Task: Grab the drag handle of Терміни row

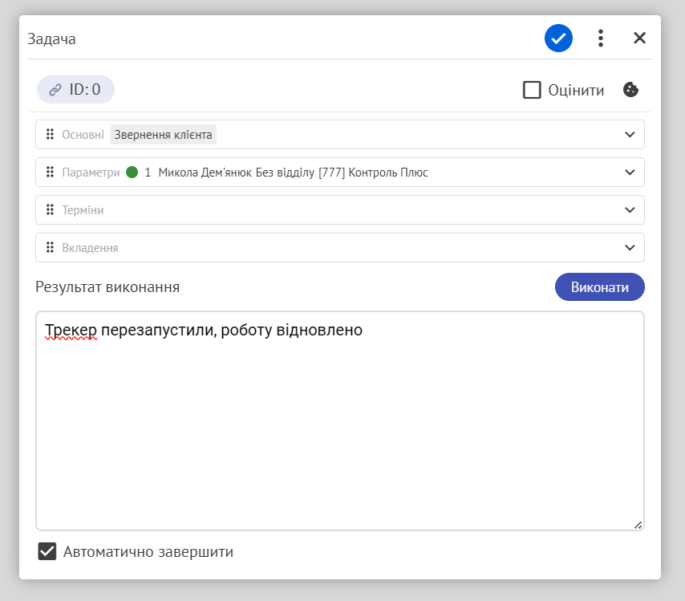Action: 50,209
